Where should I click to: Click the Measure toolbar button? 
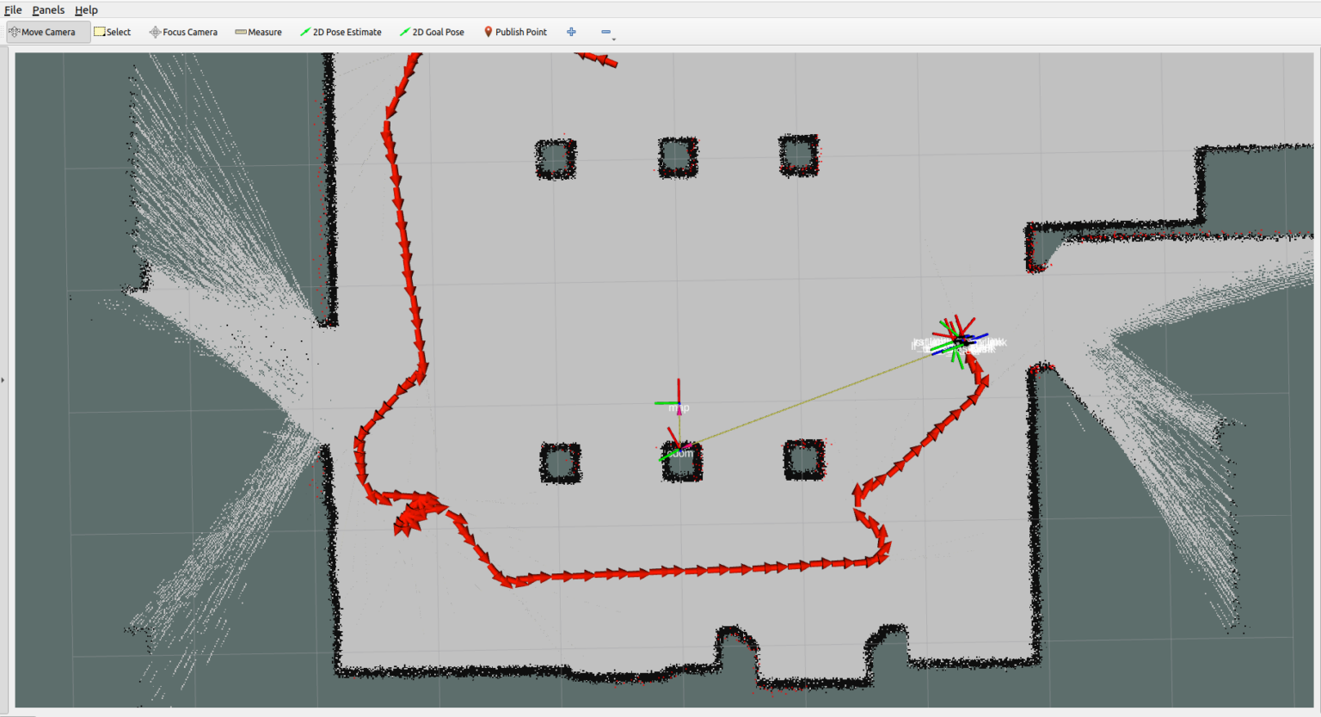259,32
